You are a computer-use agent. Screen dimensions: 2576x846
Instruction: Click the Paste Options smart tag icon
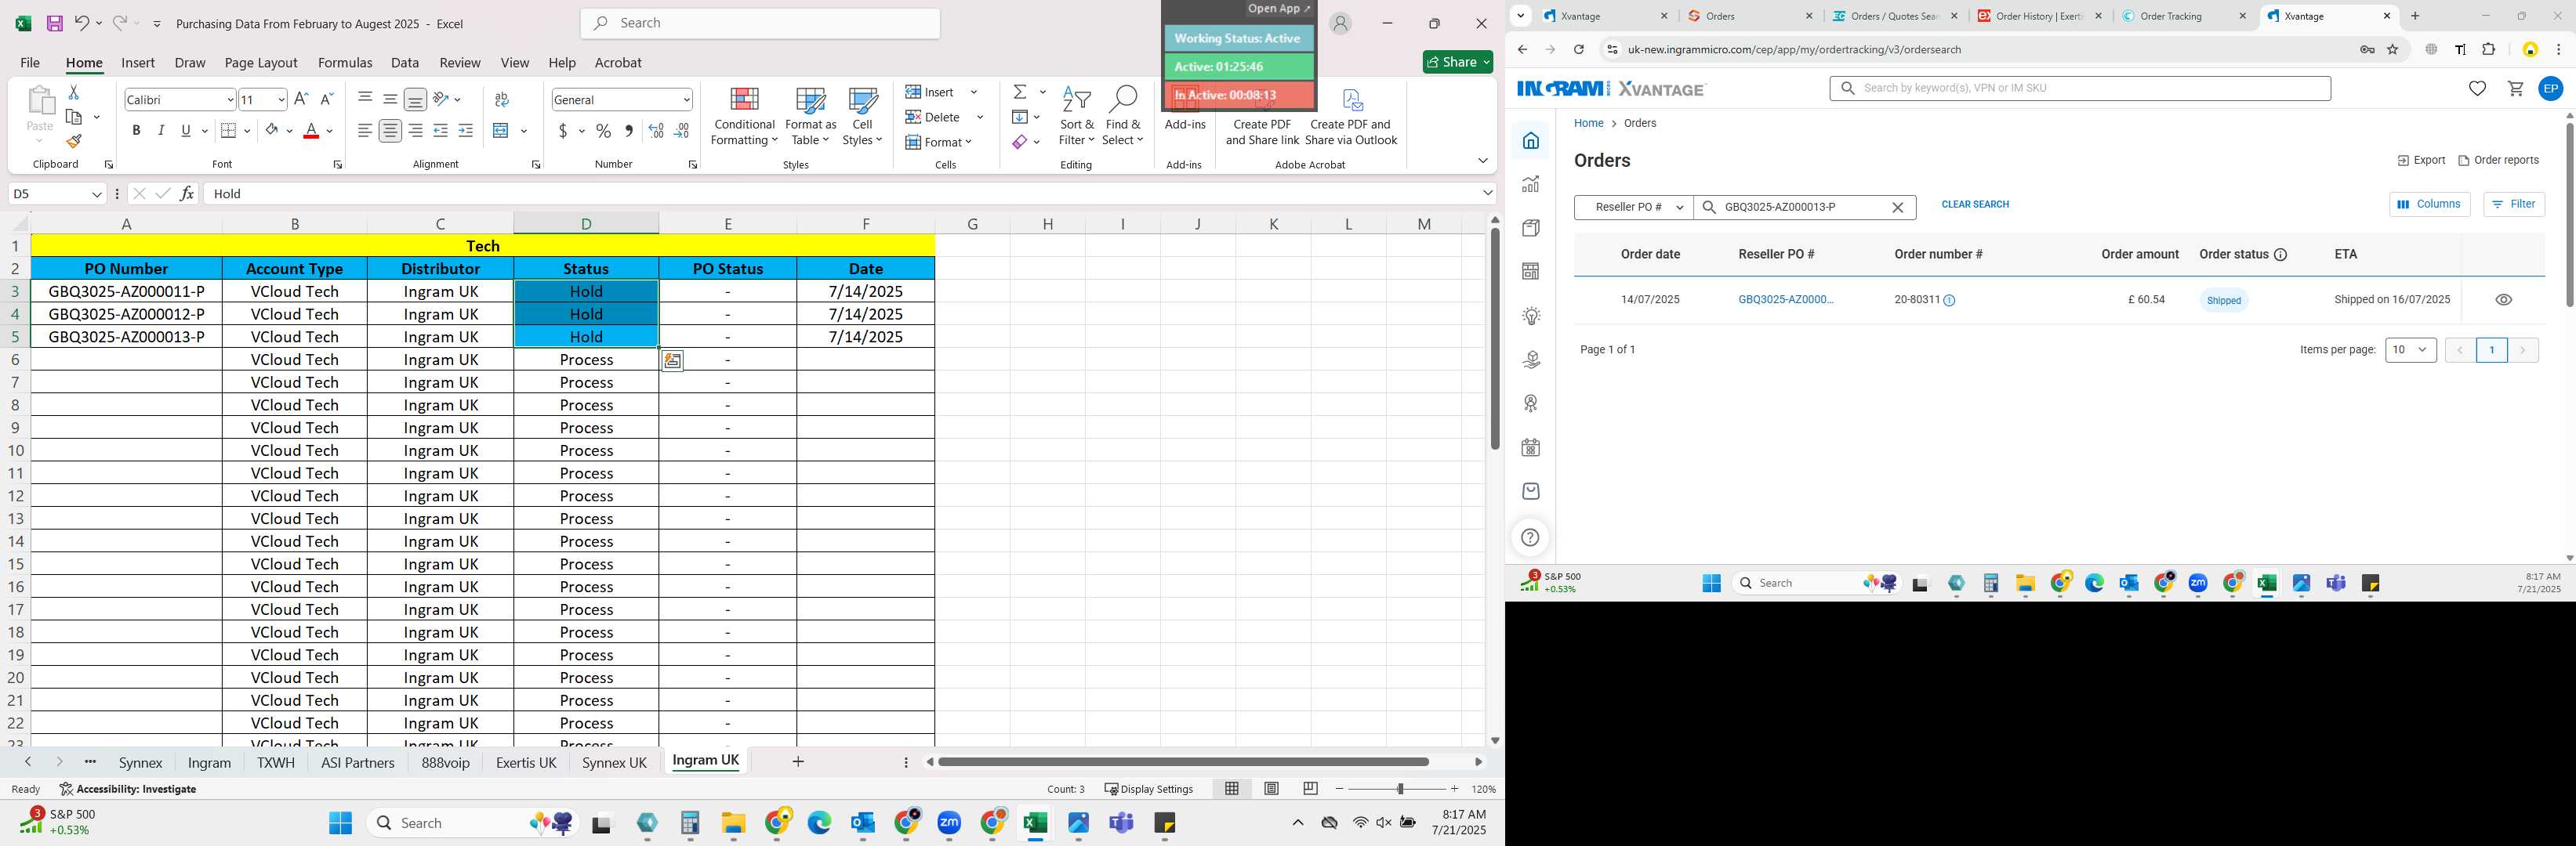click(x=673, y=360)
